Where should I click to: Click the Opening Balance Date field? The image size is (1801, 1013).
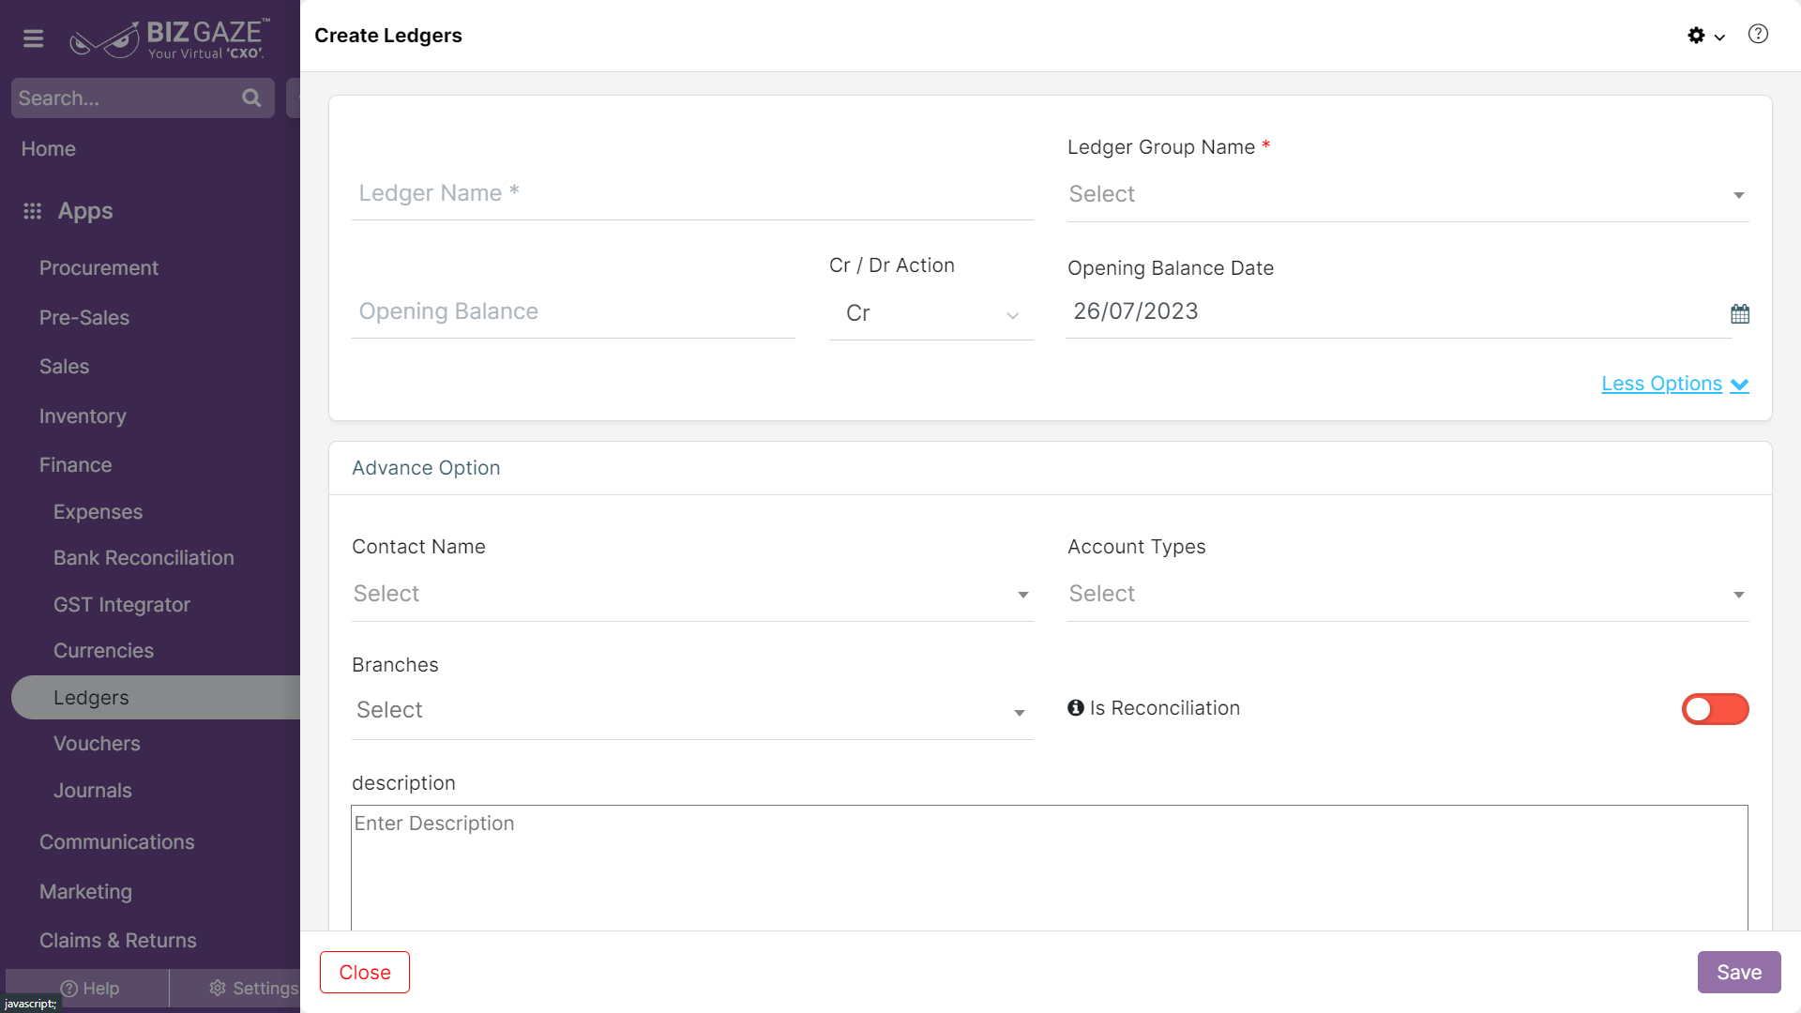point(1398,312)
